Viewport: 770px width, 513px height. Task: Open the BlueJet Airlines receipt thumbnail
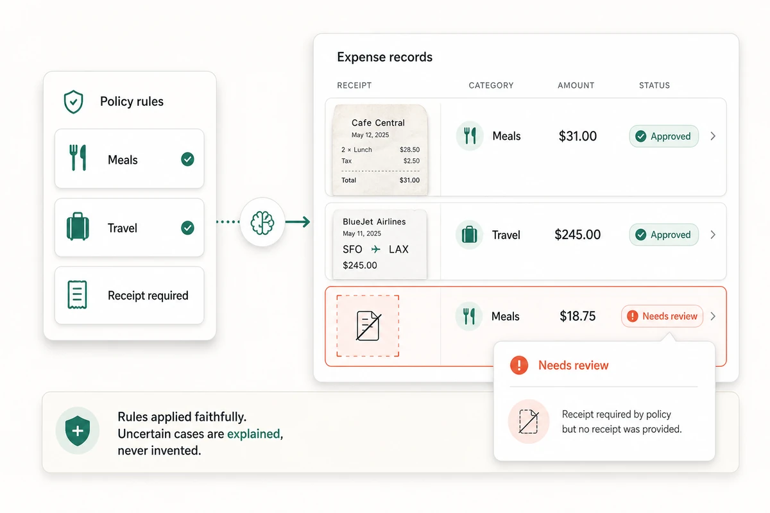coord(380,244)
